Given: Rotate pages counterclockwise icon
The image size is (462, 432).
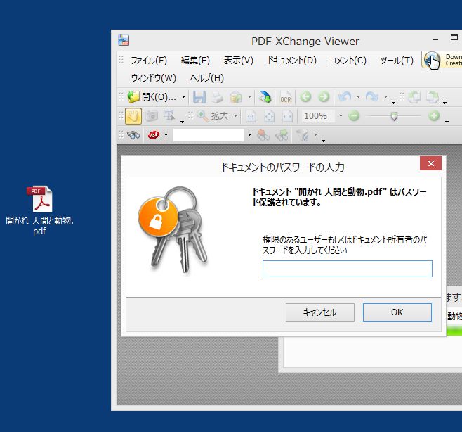Looking at the screenshot, I should 414,97.
